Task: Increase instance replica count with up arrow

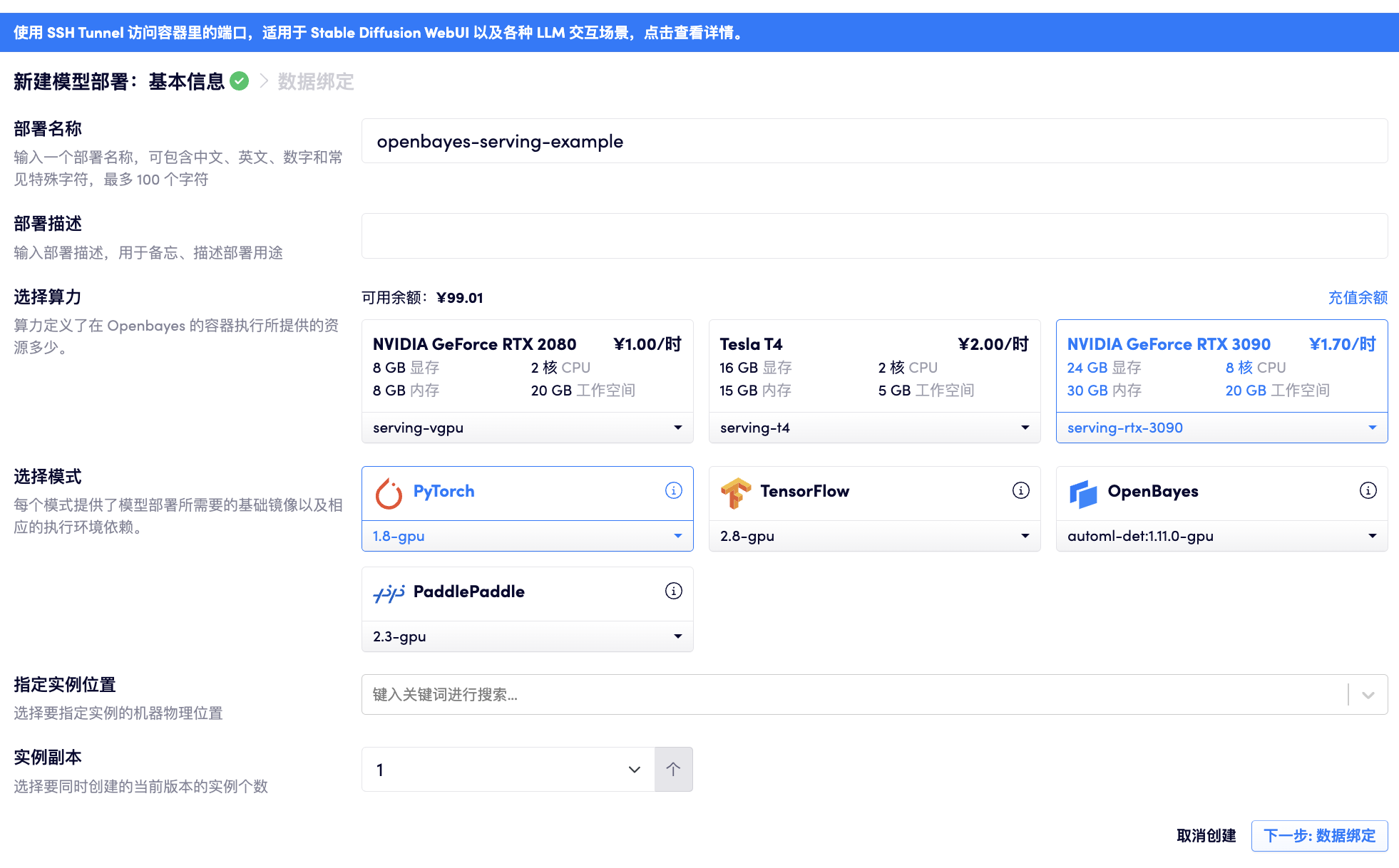Action: (673, 769)
